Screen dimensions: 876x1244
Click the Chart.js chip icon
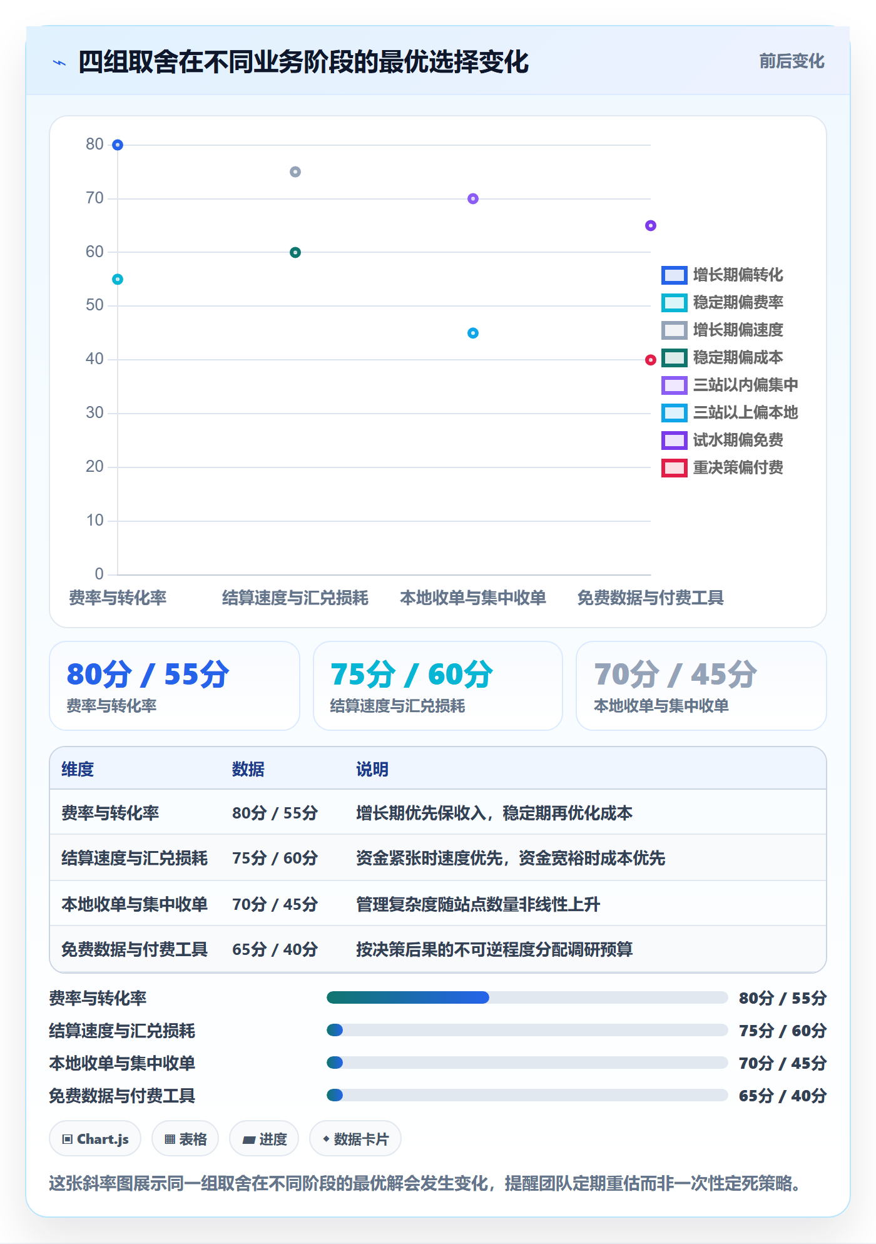pos(68,1139)
